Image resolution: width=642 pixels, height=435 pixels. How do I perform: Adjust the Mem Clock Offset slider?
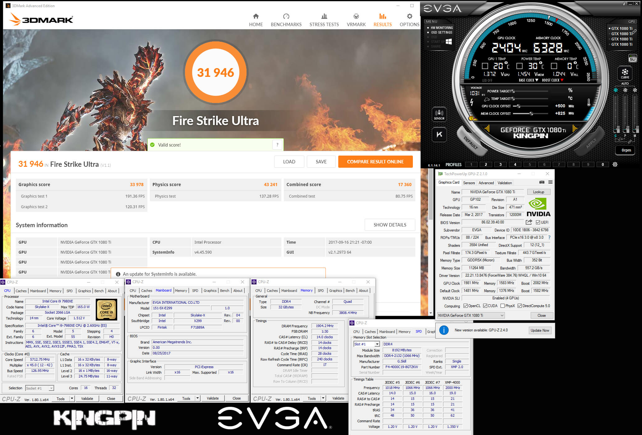pos(531,114)
